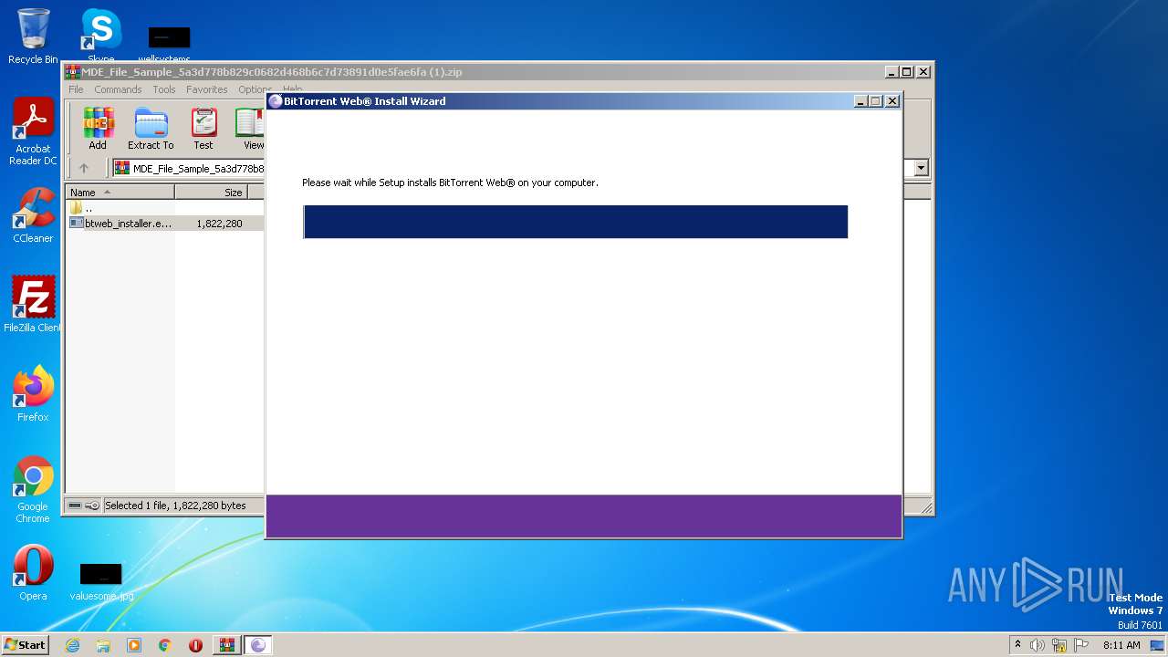Click the network tray icon
The height and width of the screenshot is (657, 1168).
click(x=1059, y=645)
